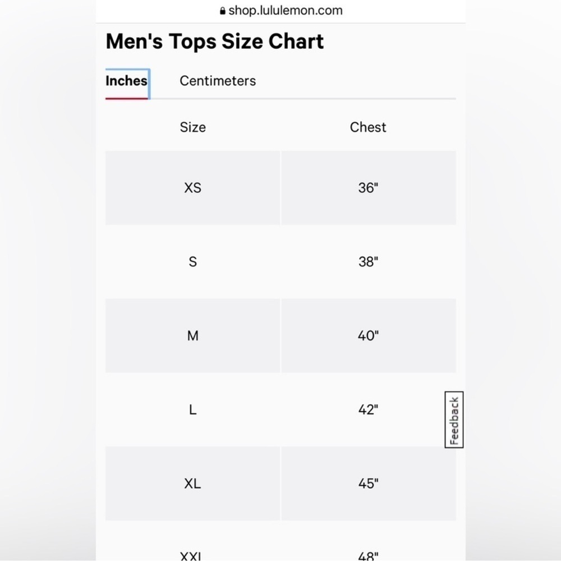The height and width of the screenshot is (561, 561).
Task: Click the 38" chest value
Action: (x=368, y=262)
